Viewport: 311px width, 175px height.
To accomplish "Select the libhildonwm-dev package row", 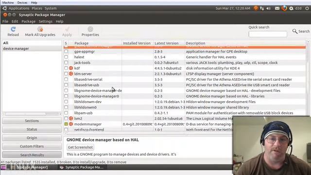I will tap(185, 102).
